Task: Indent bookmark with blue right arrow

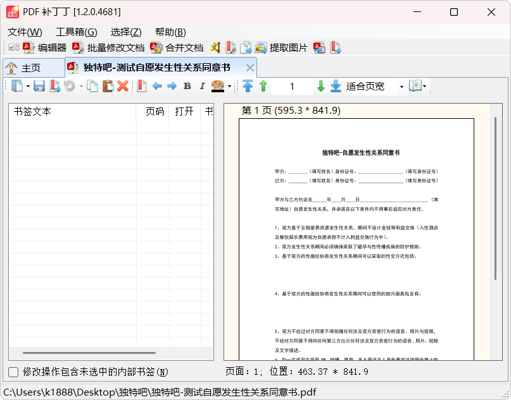Action: [x=172, y=86]
